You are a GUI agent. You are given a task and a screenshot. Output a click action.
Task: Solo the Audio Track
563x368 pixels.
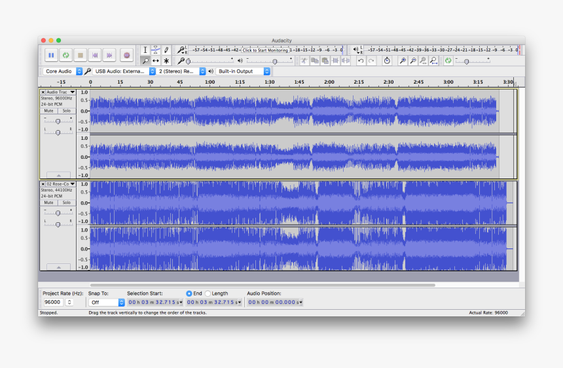(67, 111)
